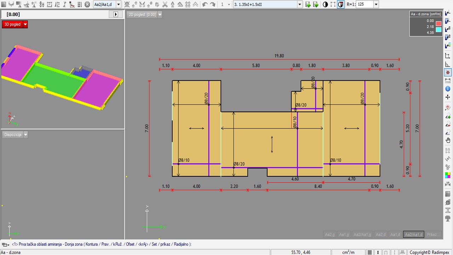Open the Aa2/Aa1,d result type dropdown
The height and width of the screenshot is (255, 453).
119,4
